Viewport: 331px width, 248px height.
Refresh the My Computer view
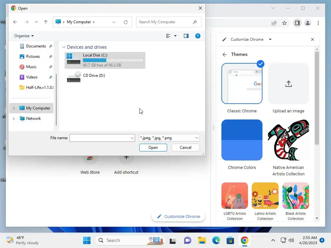[x=126, y=22]
